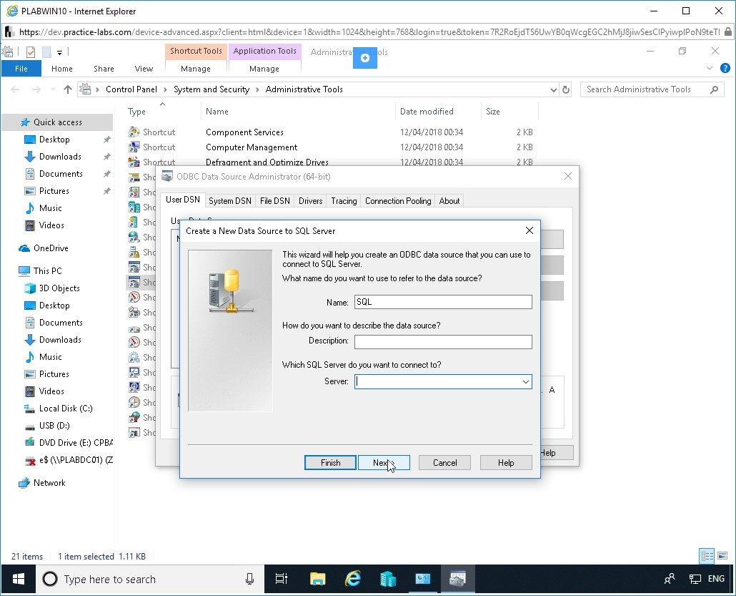Select the DVD Drive (E:) icon

pyautogui.click(x=30, y=443)
